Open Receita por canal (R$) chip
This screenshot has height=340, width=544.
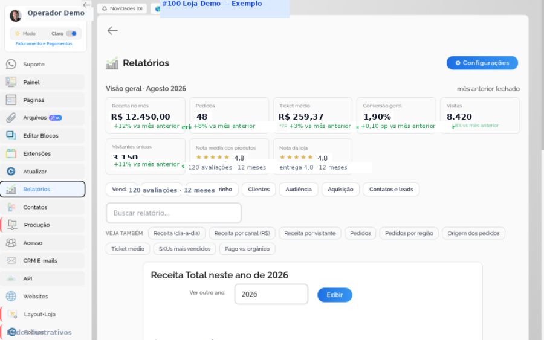point(242,233)
